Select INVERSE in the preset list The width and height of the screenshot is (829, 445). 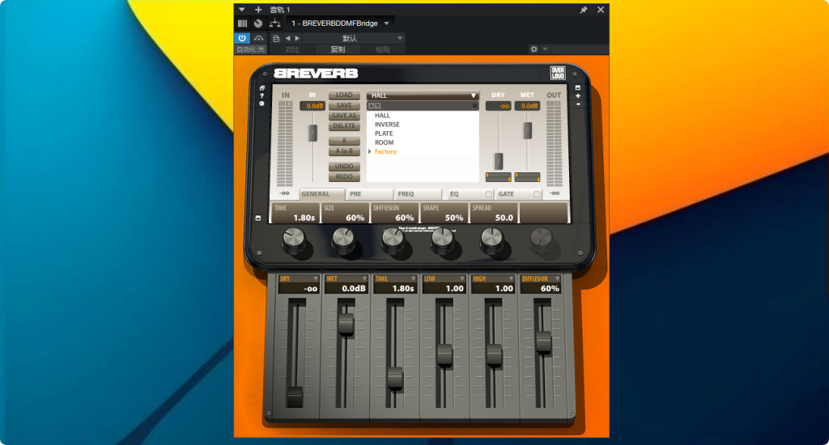[387, 125]
